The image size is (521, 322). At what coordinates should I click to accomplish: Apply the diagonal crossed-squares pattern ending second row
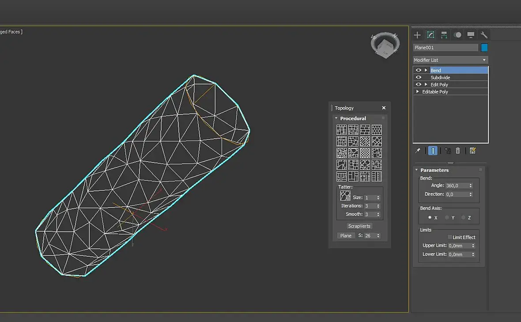point(377,141)
